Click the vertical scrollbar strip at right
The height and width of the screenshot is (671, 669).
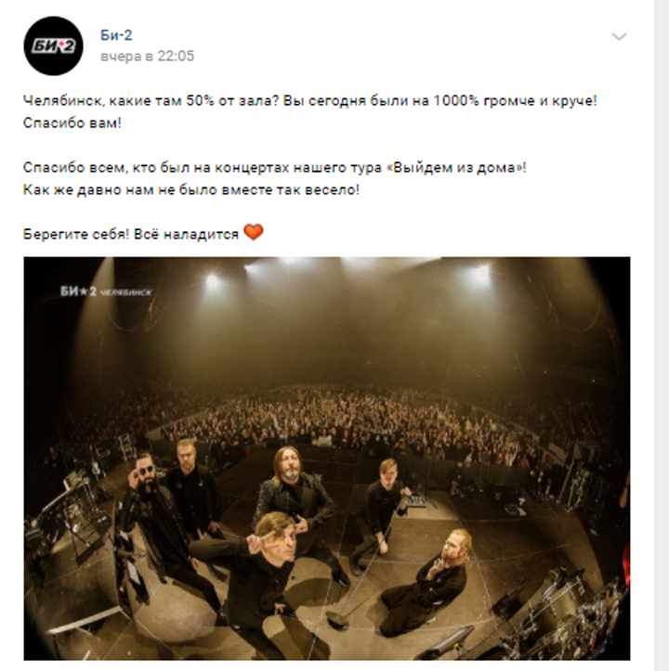(x=662, y=336)
